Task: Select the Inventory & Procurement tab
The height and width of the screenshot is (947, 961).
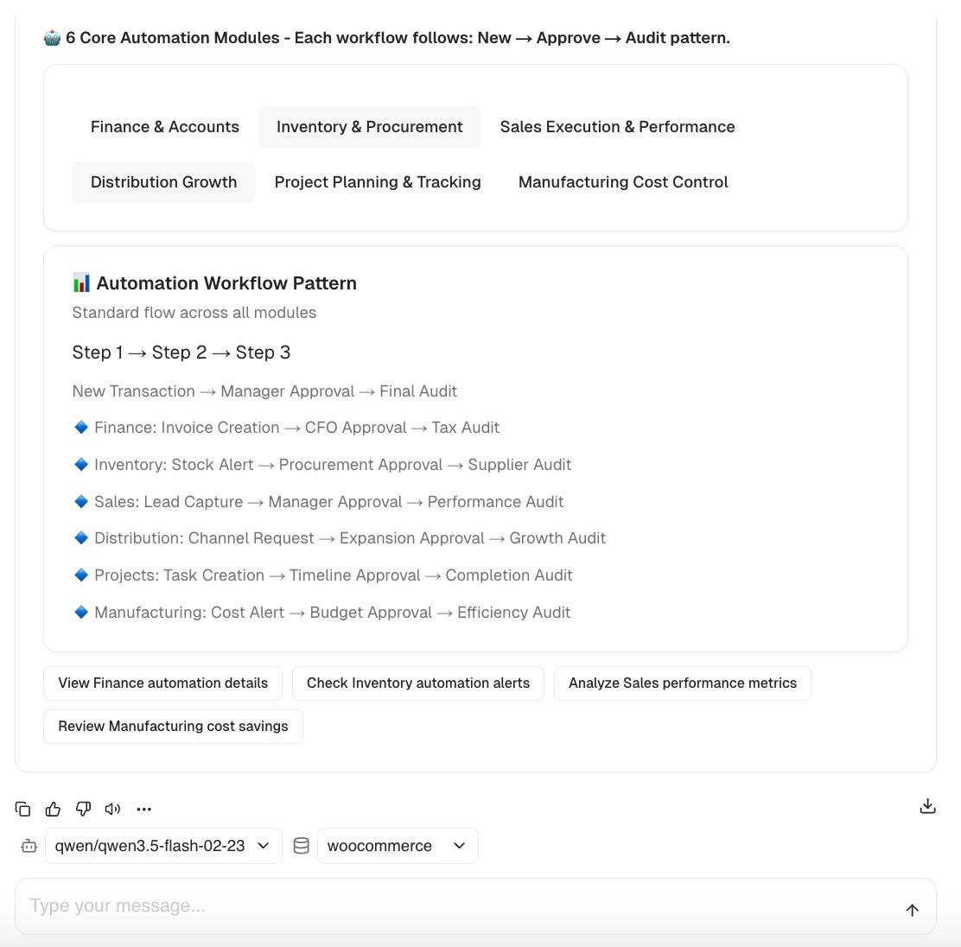Action: tap(369, 127)
